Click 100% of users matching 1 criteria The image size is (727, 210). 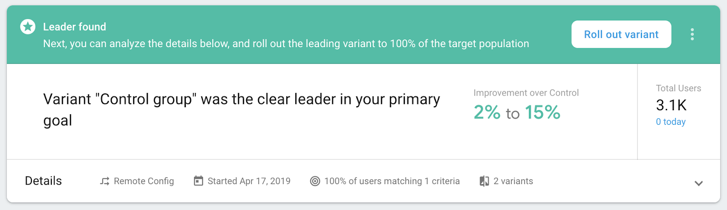click(392, 181)
